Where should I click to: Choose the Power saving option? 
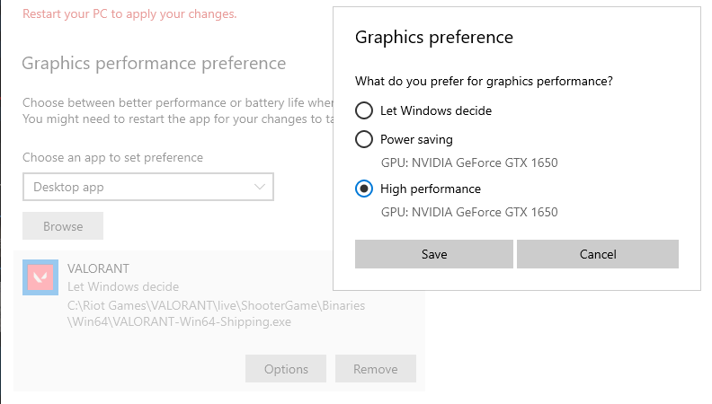point(364,139)
